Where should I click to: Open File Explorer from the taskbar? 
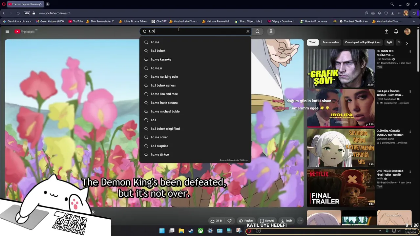(x=181, y=231)
